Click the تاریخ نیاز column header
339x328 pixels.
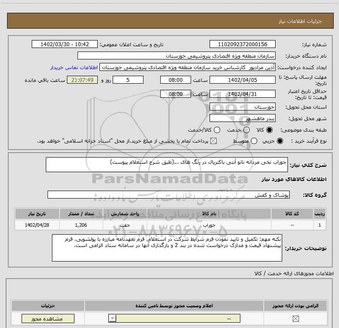pos(37,214)
